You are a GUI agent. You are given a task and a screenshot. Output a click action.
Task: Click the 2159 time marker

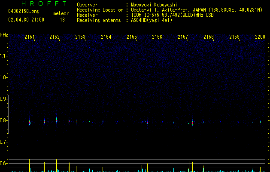coord(234,37)
